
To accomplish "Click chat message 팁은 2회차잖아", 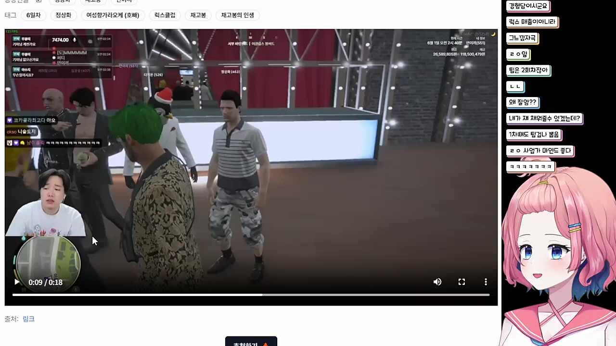I will (528, 70).
